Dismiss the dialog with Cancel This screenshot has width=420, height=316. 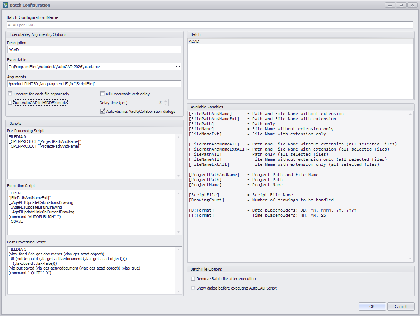click(x=400, y=306)
